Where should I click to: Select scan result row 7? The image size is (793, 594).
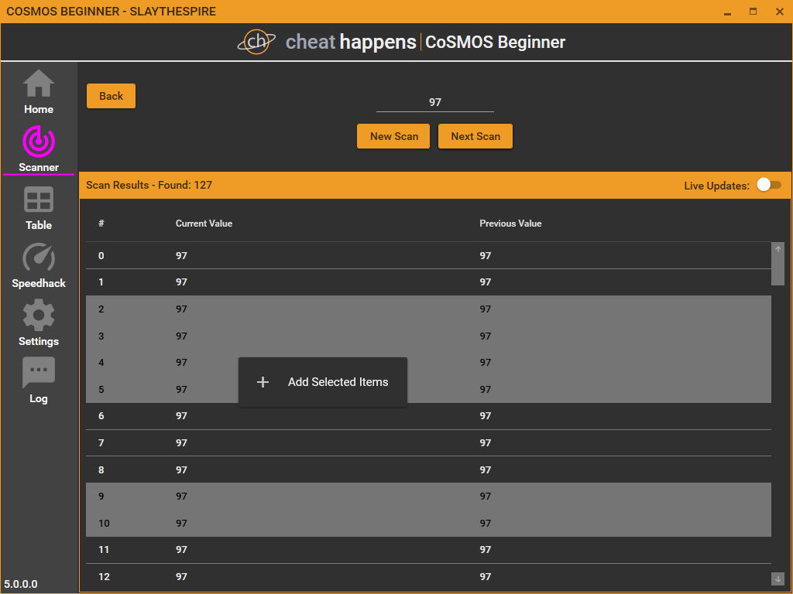click(310, 442)
